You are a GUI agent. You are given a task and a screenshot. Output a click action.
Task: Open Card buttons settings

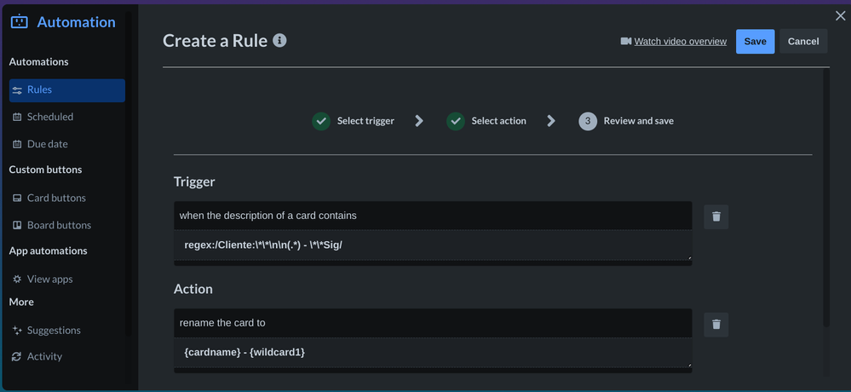[x=56, y=198]
